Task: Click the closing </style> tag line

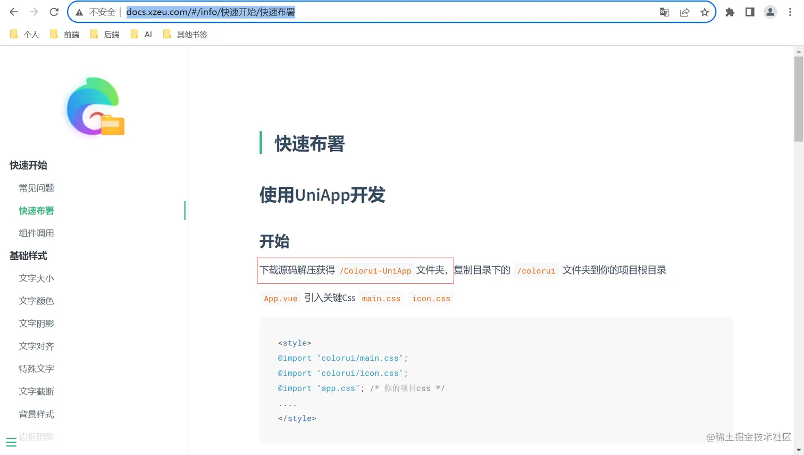Action: pyautogui.click(x=297, y=419)
